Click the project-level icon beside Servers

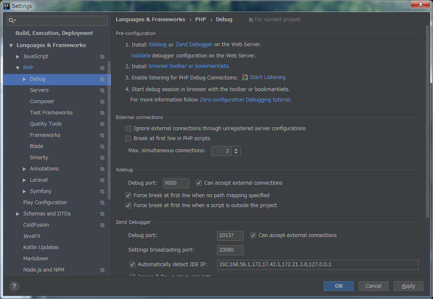(102, 90)
